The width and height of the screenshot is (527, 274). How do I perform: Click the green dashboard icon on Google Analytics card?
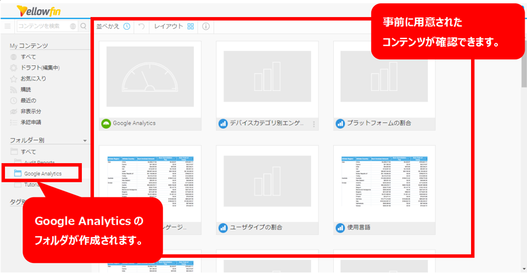pyautogui.click(x=106, y=124)
